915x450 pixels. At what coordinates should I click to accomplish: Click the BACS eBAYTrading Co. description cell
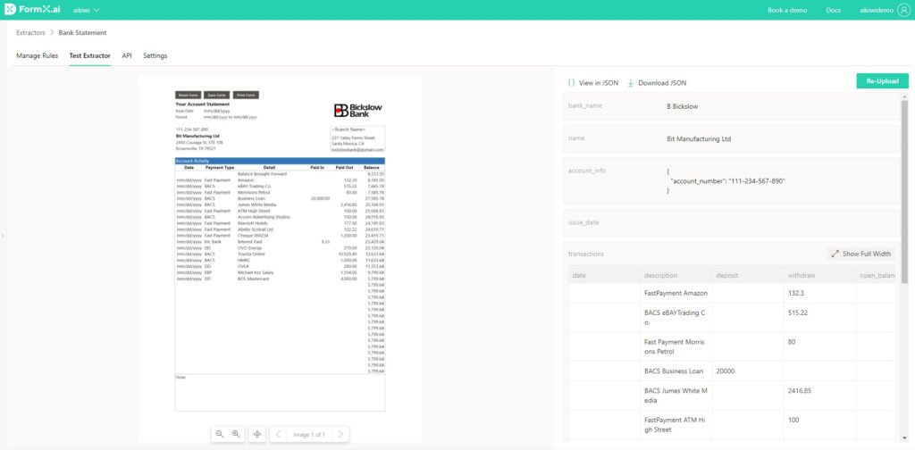click(x=676, y=318)
